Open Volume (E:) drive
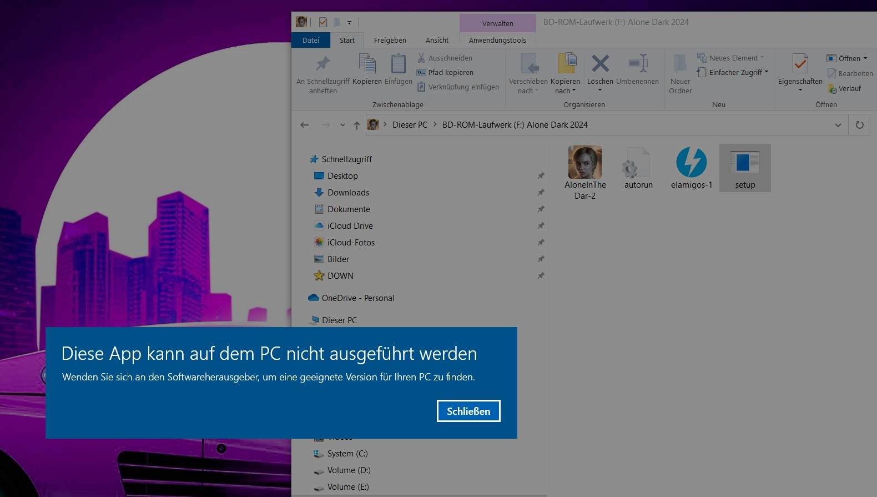This screenshot has height=497, width=877. [348, 487]
